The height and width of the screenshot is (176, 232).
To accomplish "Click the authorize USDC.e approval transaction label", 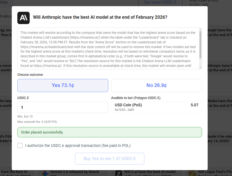I will point(78,146).
